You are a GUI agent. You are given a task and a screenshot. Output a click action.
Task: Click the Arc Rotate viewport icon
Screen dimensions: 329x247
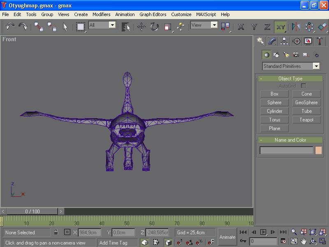tap(313, 241)
